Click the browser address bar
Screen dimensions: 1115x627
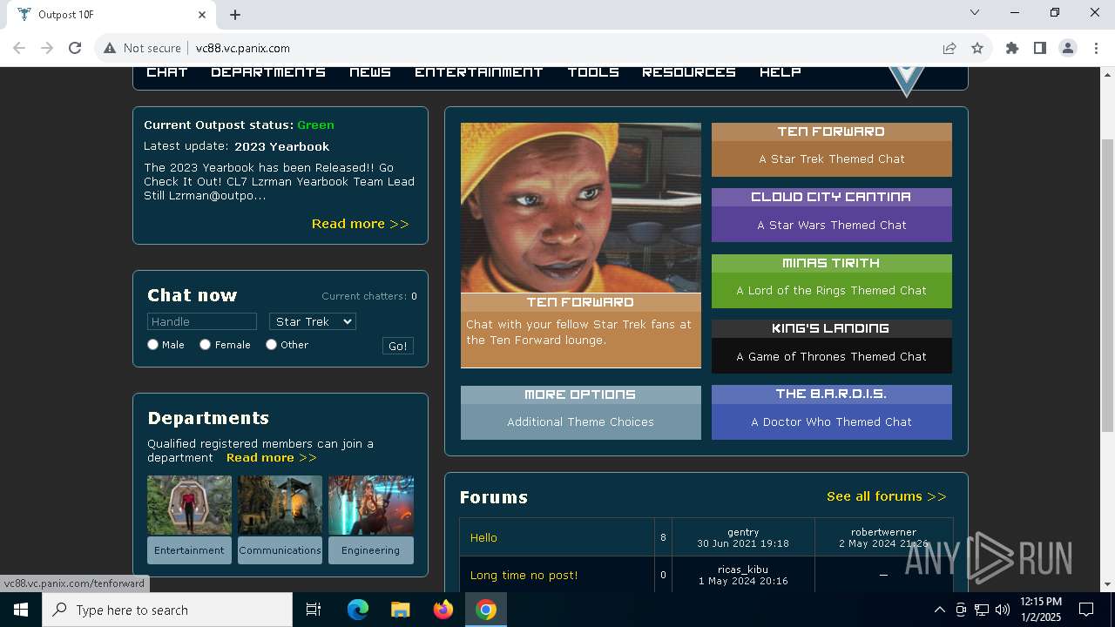coord(557,48)
